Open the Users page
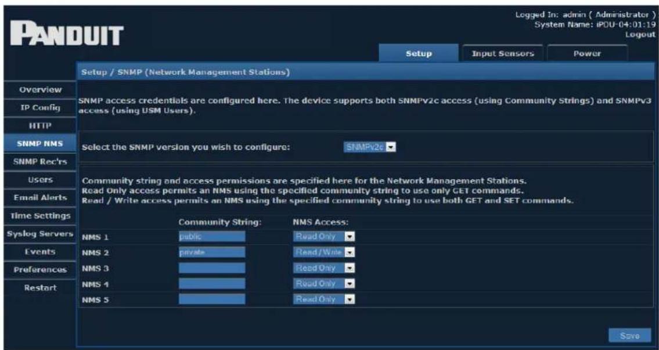The image size is (659, 350). coord(40,179)
